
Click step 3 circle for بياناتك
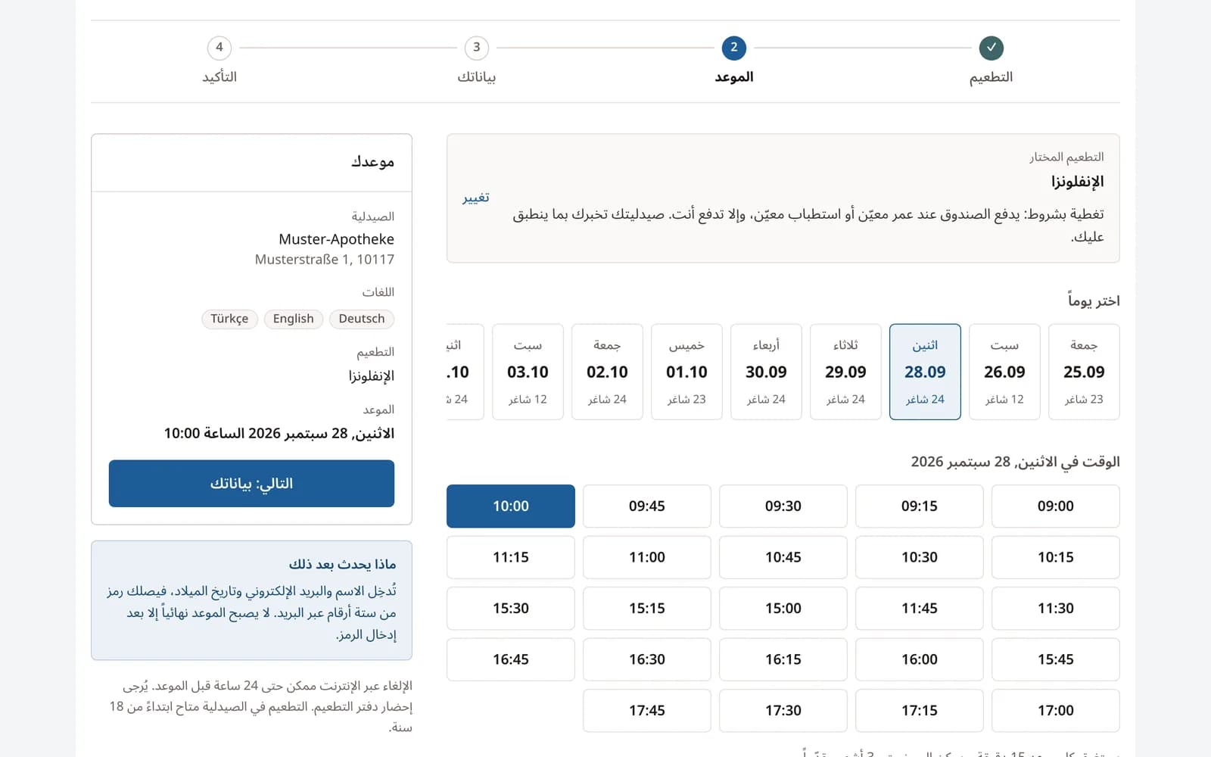pos(477,48)
